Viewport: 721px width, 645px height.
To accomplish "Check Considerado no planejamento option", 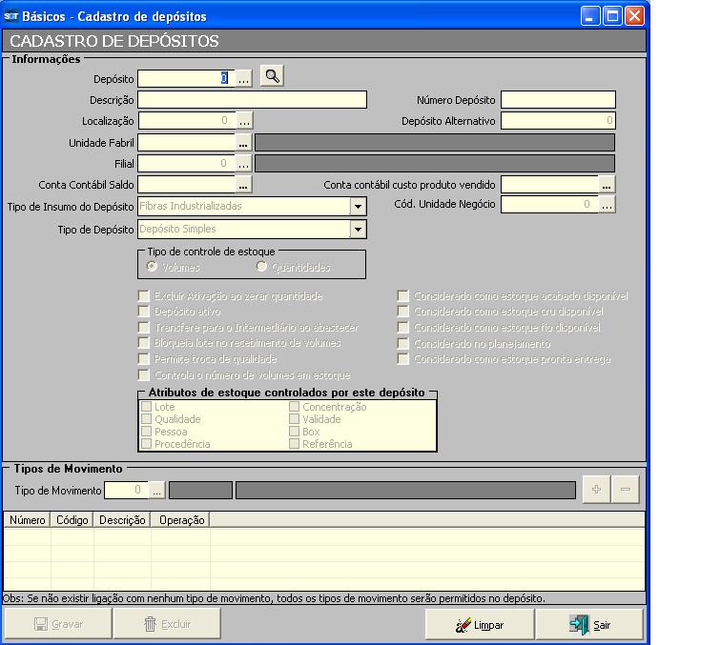I will 403,343.
